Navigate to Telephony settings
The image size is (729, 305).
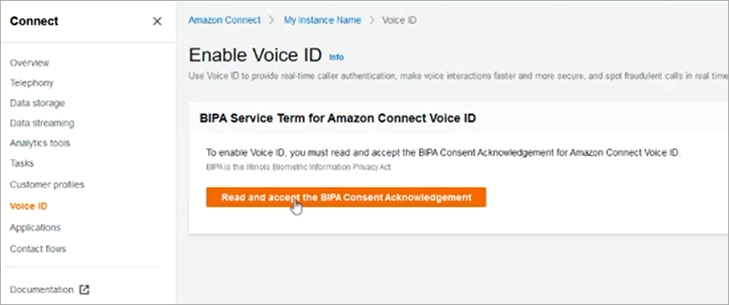tap(31, 83)
